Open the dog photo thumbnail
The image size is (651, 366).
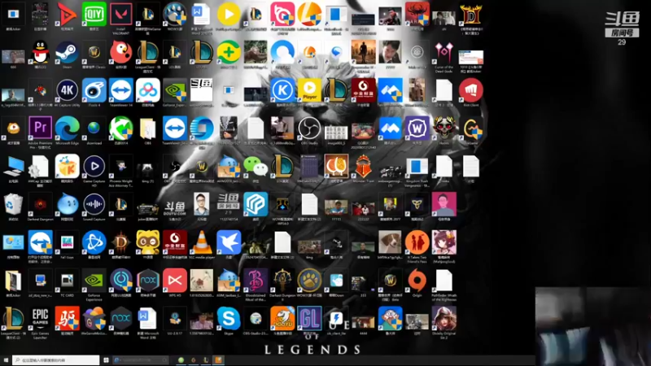point(390,242)
